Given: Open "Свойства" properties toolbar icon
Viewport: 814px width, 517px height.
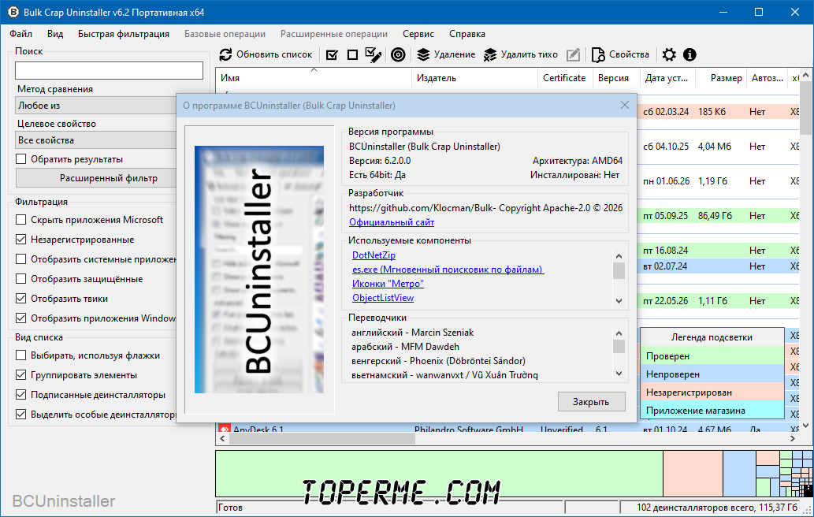Looking at the screenshot, I should coord(598,54).
